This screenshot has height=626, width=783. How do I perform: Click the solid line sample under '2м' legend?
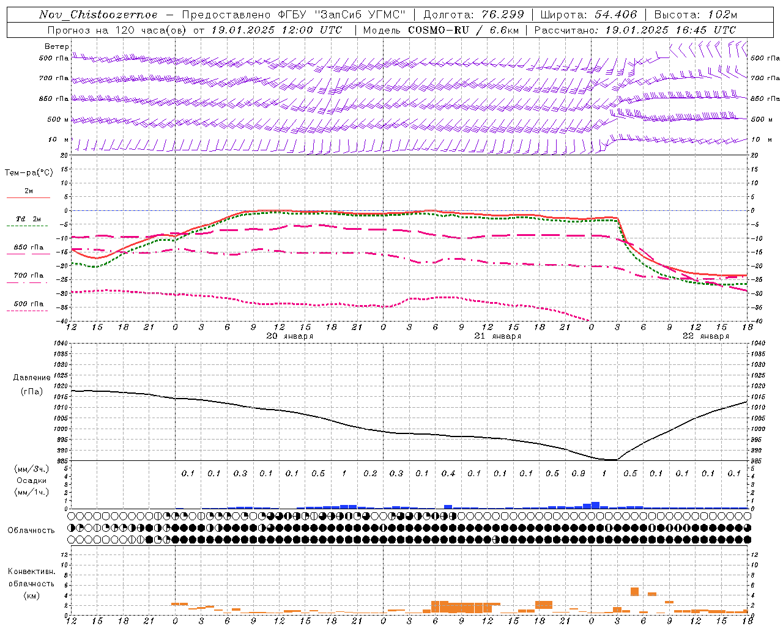tap(28, 197)
